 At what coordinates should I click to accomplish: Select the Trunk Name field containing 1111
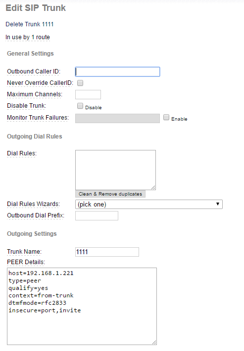(x=107, y=252)
